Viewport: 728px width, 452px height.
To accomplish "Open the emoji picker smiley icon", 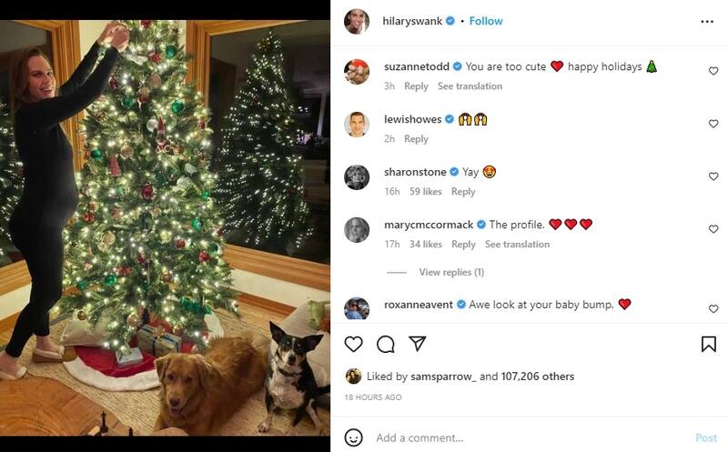I will (x=354, y=437).
